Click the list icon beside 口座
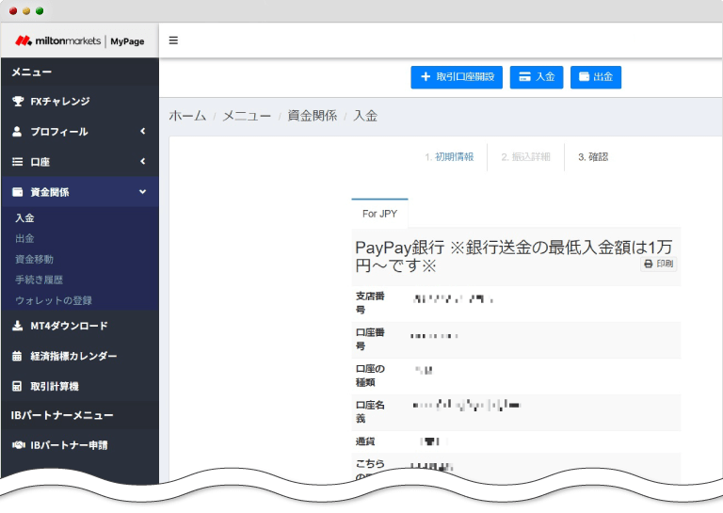Viewport: 723px width, 513px height. (x=18, y=162)
